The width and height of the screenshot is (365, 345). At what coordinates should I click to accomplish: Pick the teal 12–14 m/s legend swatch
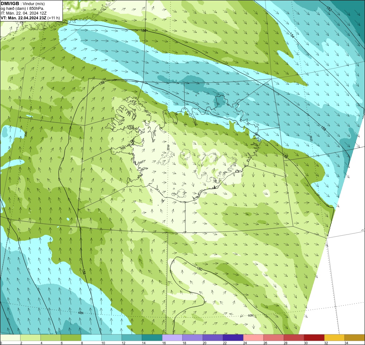tap(132, 337)
